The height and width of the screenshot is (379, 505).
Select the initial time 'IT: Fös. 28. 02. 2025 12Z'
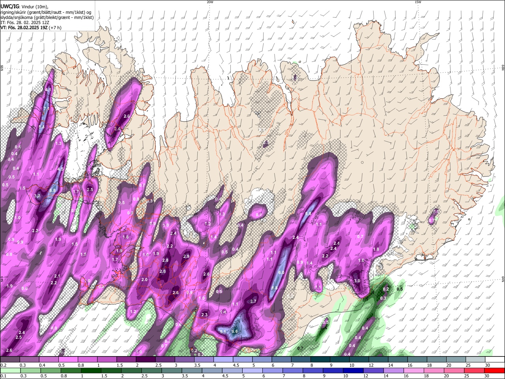25,23
